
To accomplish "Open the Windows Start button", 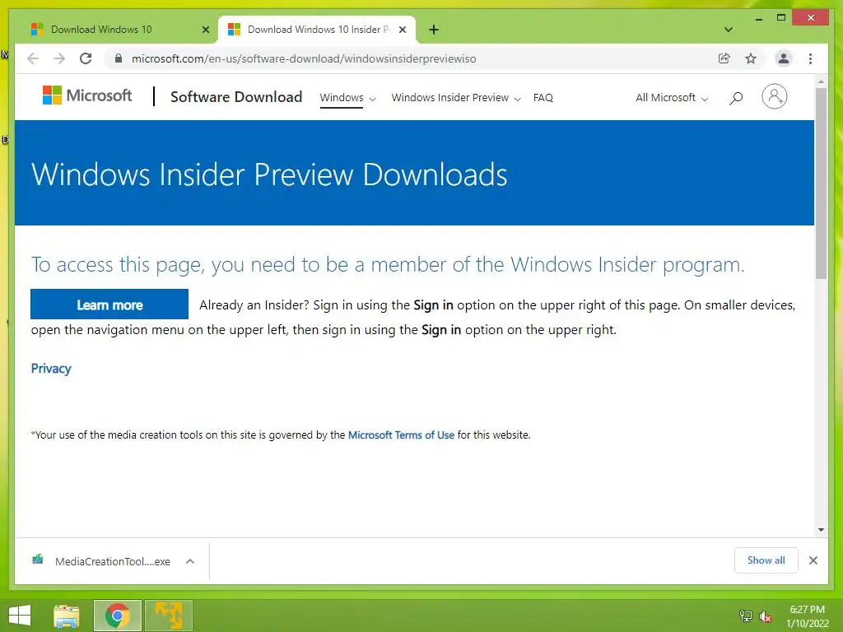I will (x=20, y=616).
